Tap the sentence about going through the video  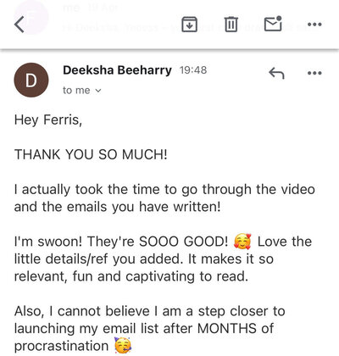pos(164,198)
